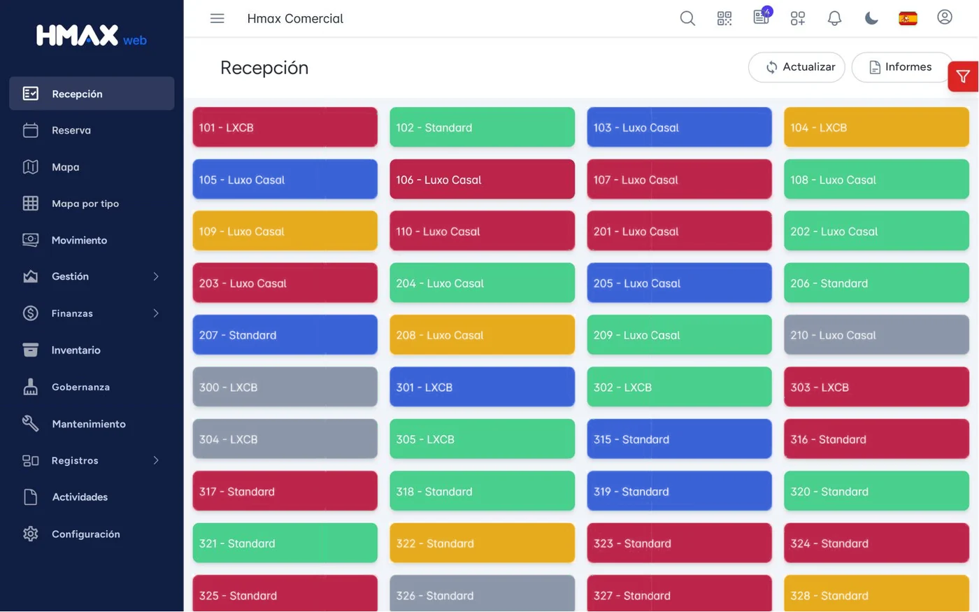Open room card 210 - Luxo Casal

coord(876,335)
